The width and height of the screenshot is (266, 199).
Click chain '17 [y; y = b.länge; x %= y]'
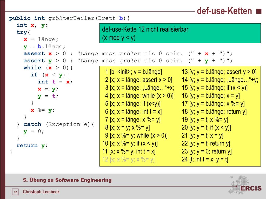click(213, 104)
